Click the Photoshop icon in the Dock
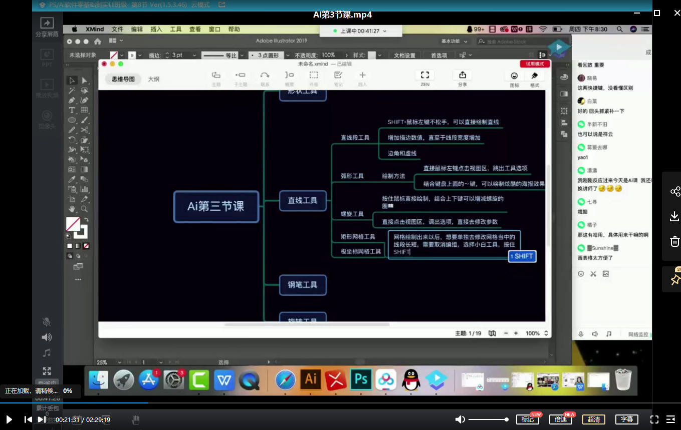 (361, 379)
